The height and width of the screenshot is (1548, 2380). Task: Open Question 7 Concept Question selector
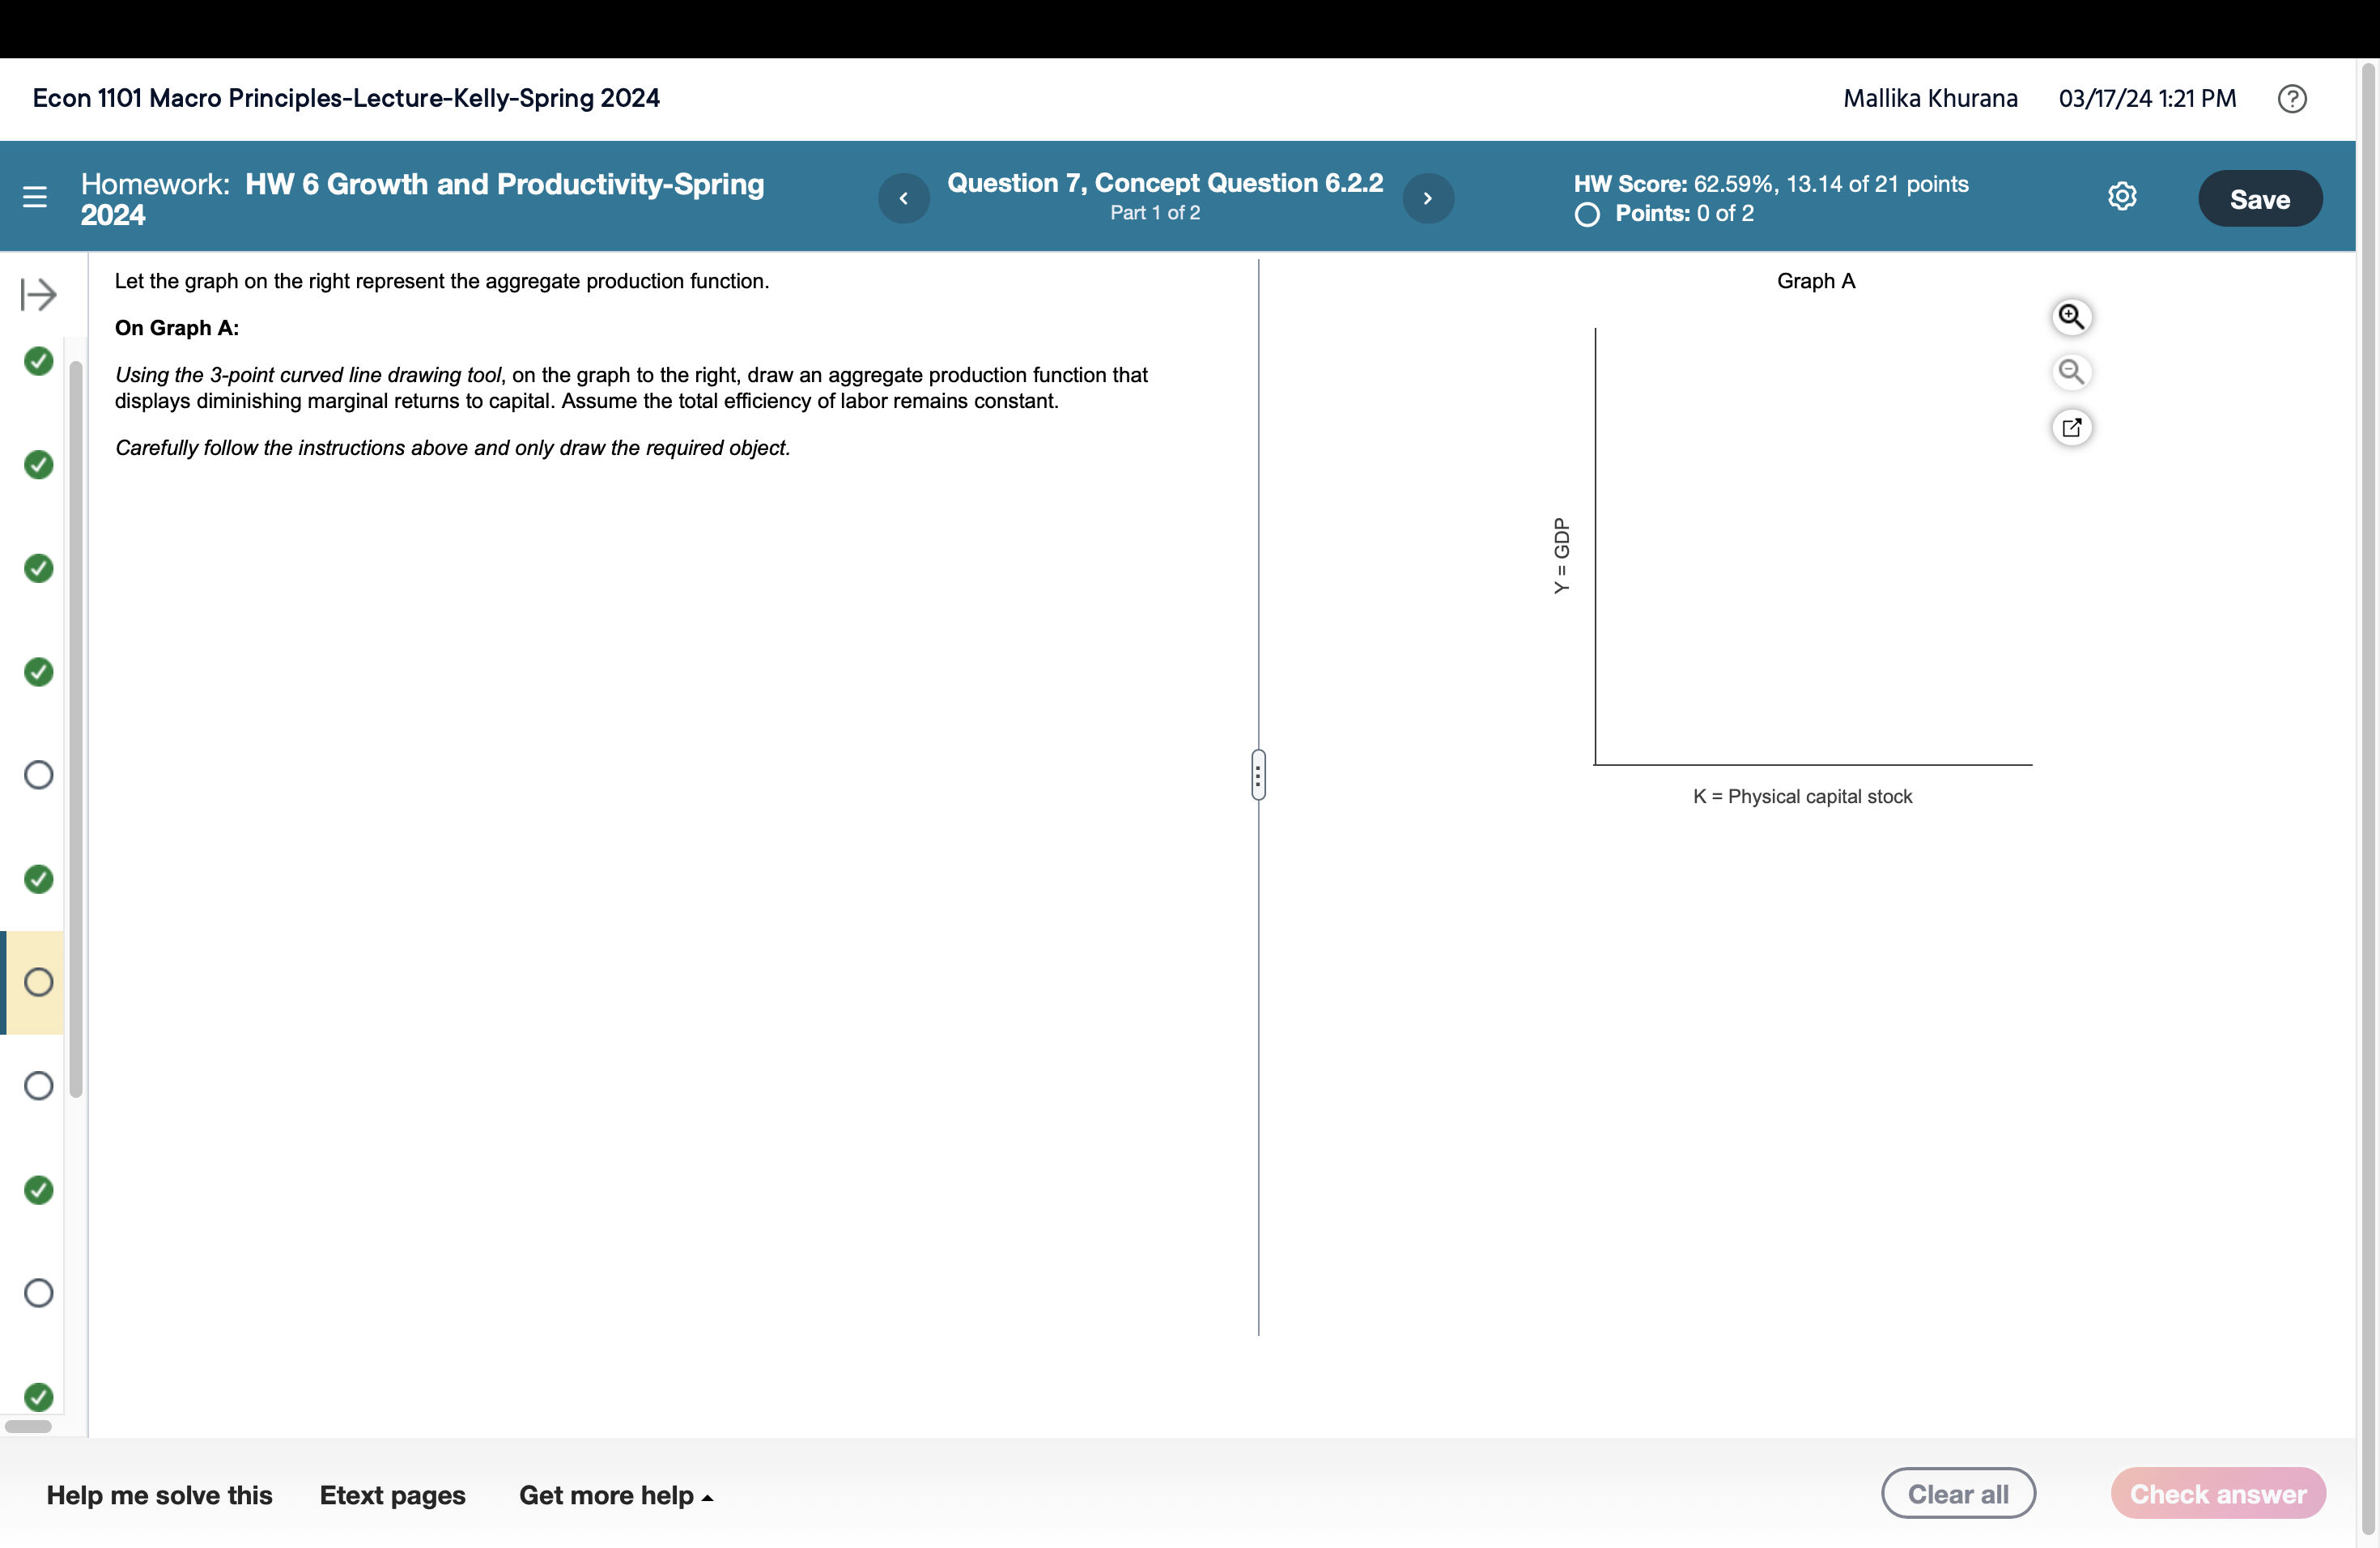point(1165,184)
